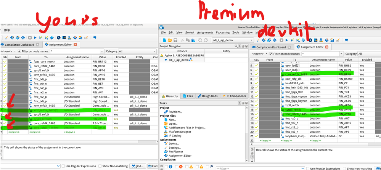
Task: Close Assignment Editor tab in right window
Action: [x=327, y=47]
